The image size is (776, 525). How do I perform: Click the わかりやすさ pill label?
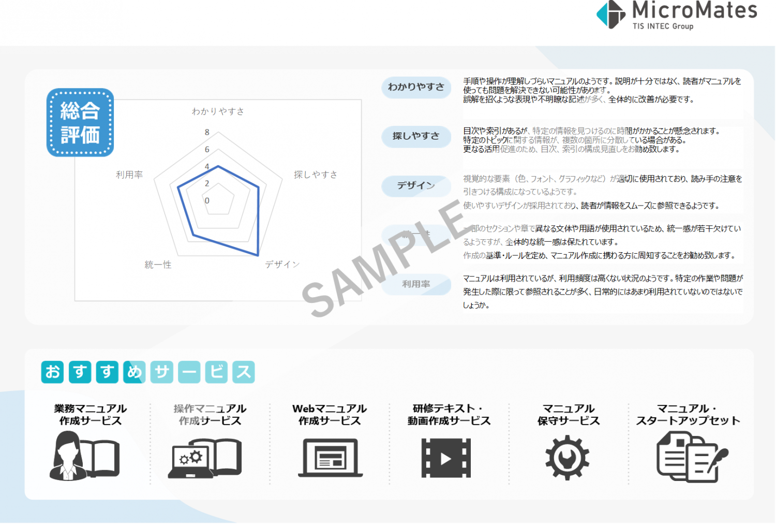416,87
